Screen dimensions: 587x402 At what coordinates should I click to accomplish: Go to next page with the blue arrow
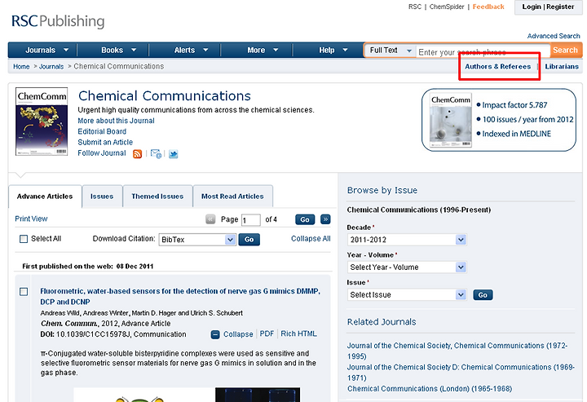(x=325, y=219)
